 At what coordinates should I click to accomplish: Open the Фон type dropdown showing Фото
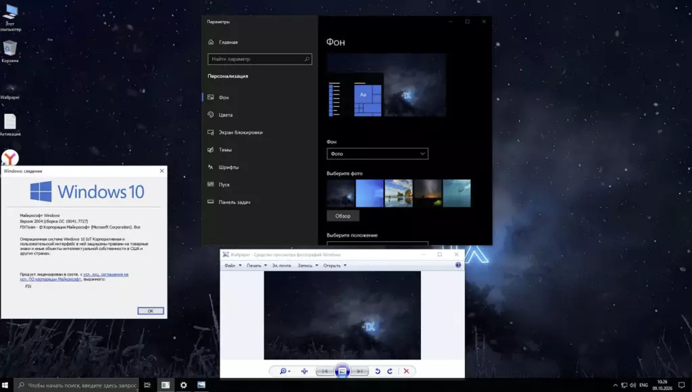point(377,153)
